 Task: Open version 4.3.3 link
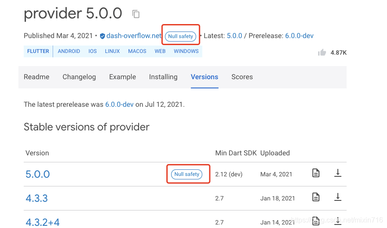[36, 198]
